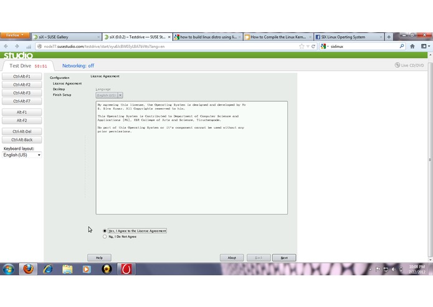
Task: Click the taskbar clock showing 10:08 PM
Action: [417, 269]
